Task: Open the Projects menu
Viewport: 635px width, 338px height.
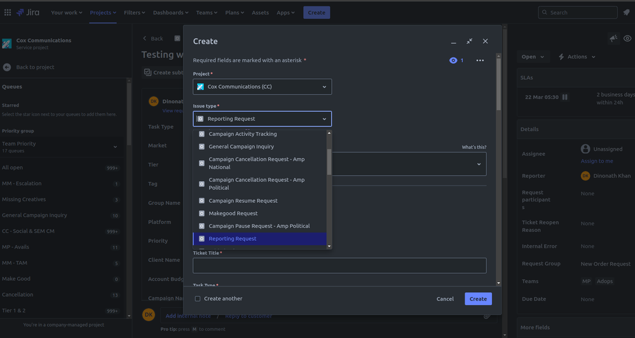Action: tap(103, 13)
